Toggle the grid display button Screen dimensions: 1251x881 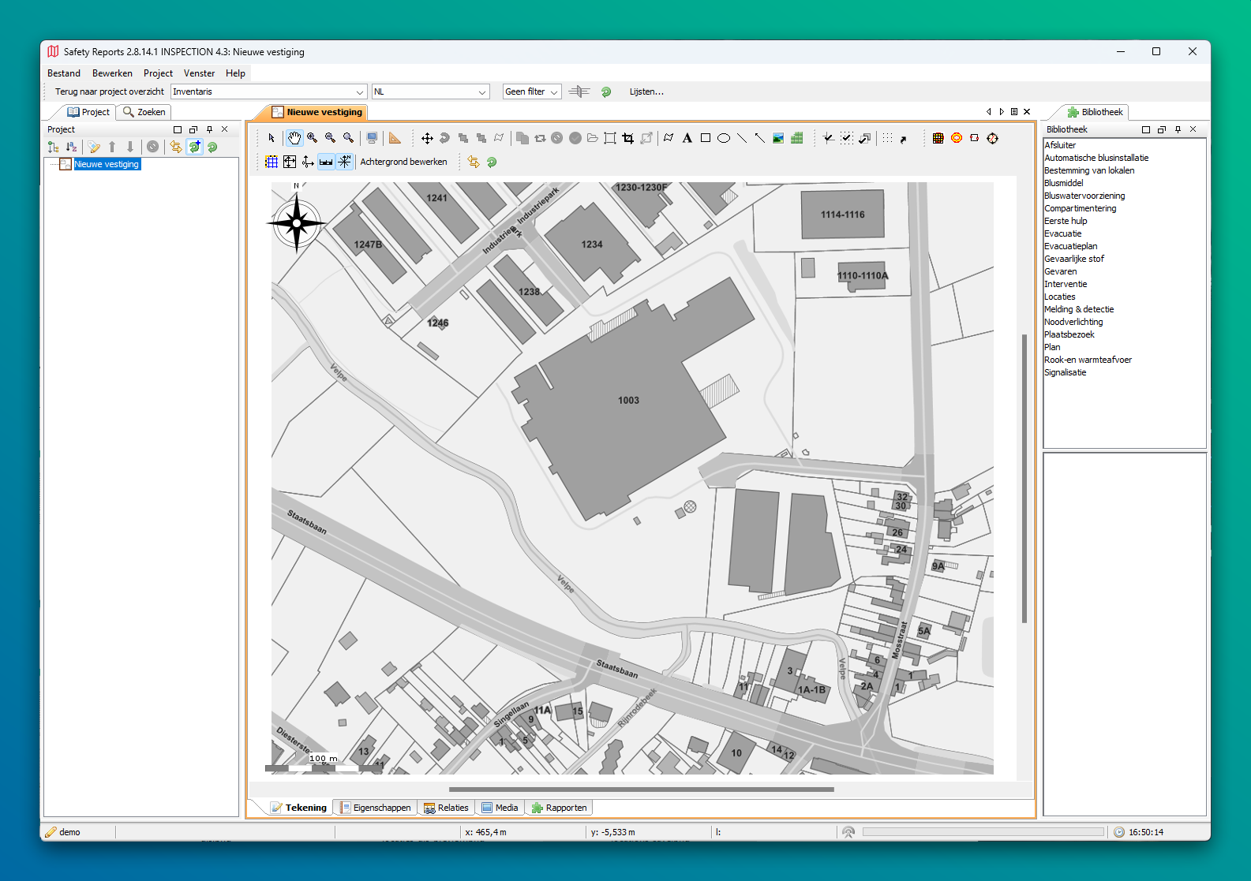272,162
